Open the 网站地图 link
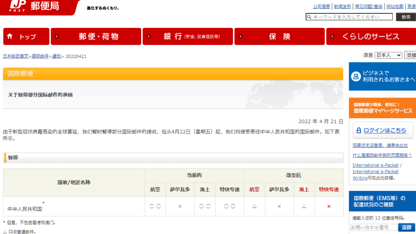Screen dimensions: 416x234 (394, 7)
